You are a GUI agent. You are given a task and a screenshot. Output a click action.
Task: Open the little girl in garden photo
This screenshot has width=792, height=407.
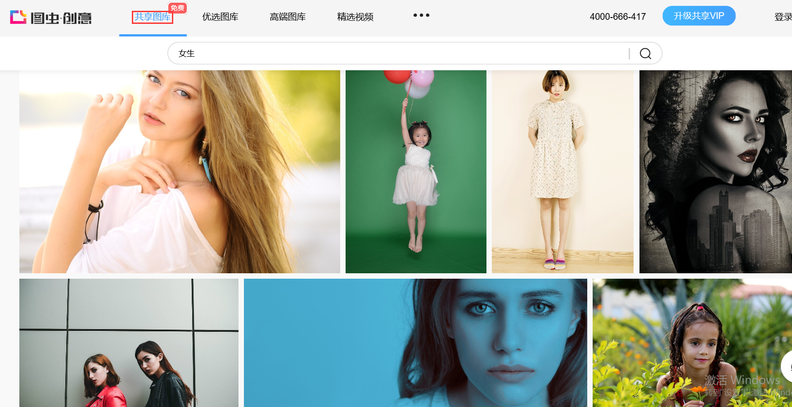[692, 343]
